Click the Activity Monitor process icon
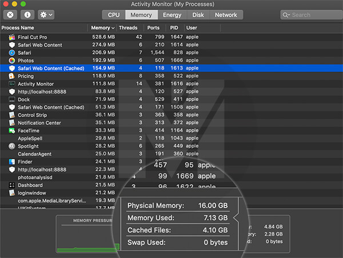 [x=12, y=84]
